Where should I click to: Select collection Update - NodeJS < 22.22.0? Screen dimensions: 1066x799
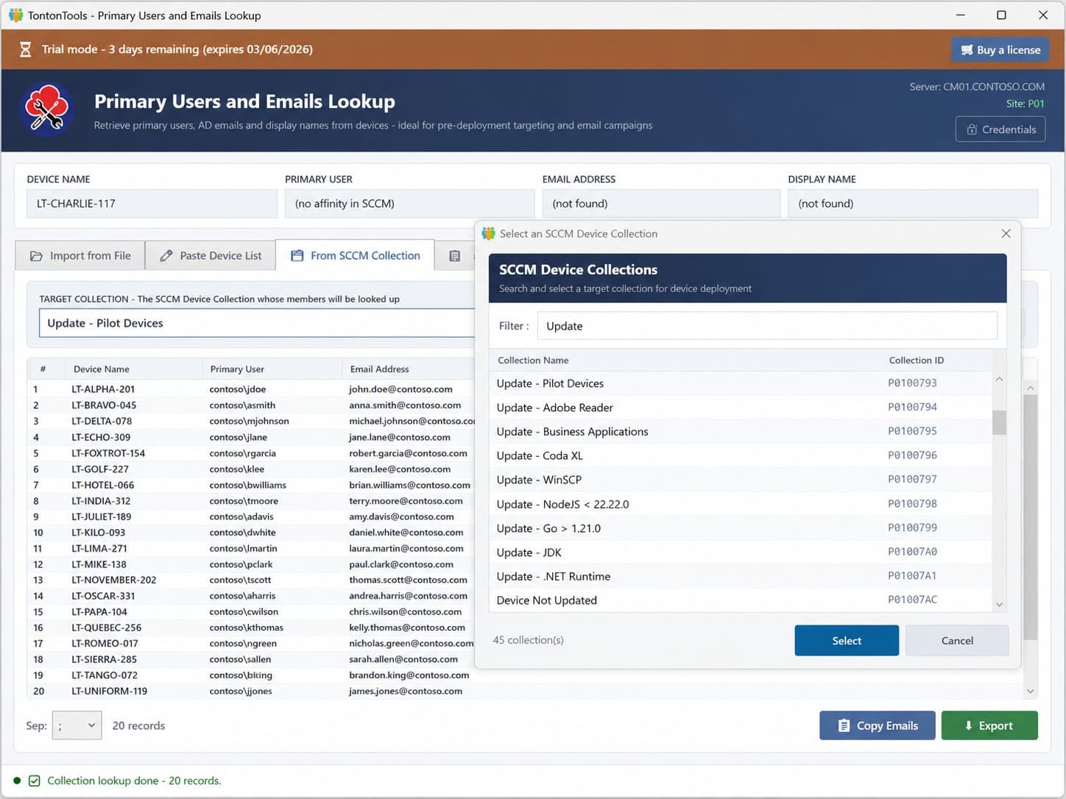[741, 504]
